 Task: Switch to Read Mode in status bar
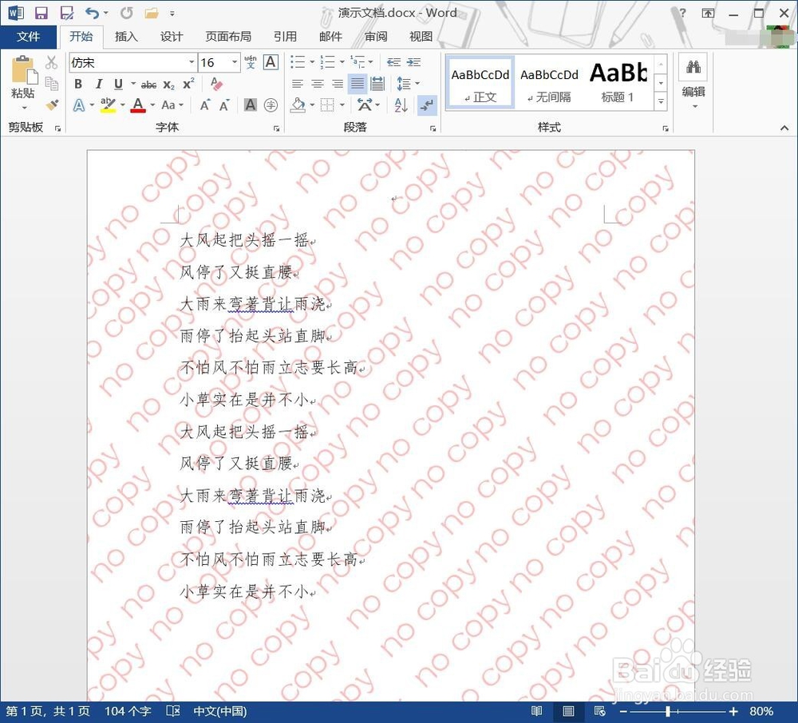(537, 710)
